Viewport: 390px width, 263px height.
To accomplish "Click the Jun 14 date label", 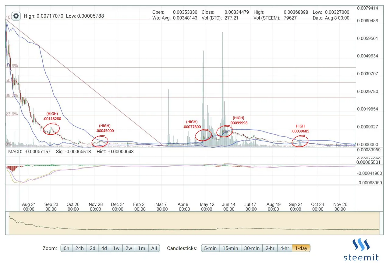I will pos(229,207).
